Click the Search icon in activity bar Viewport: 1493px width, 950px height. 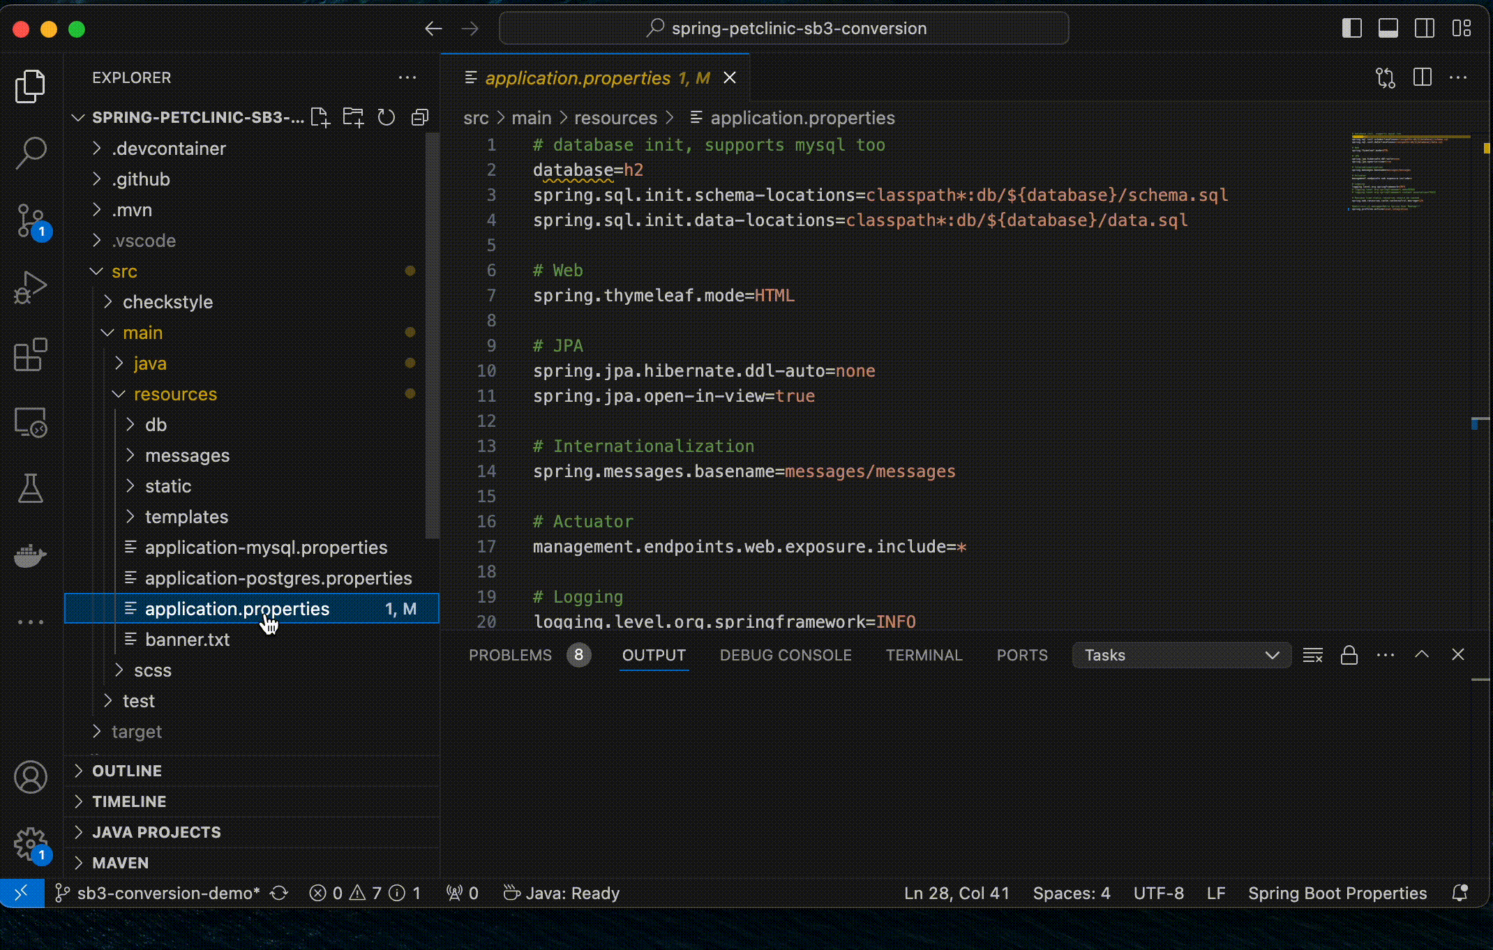pos(31,152)
